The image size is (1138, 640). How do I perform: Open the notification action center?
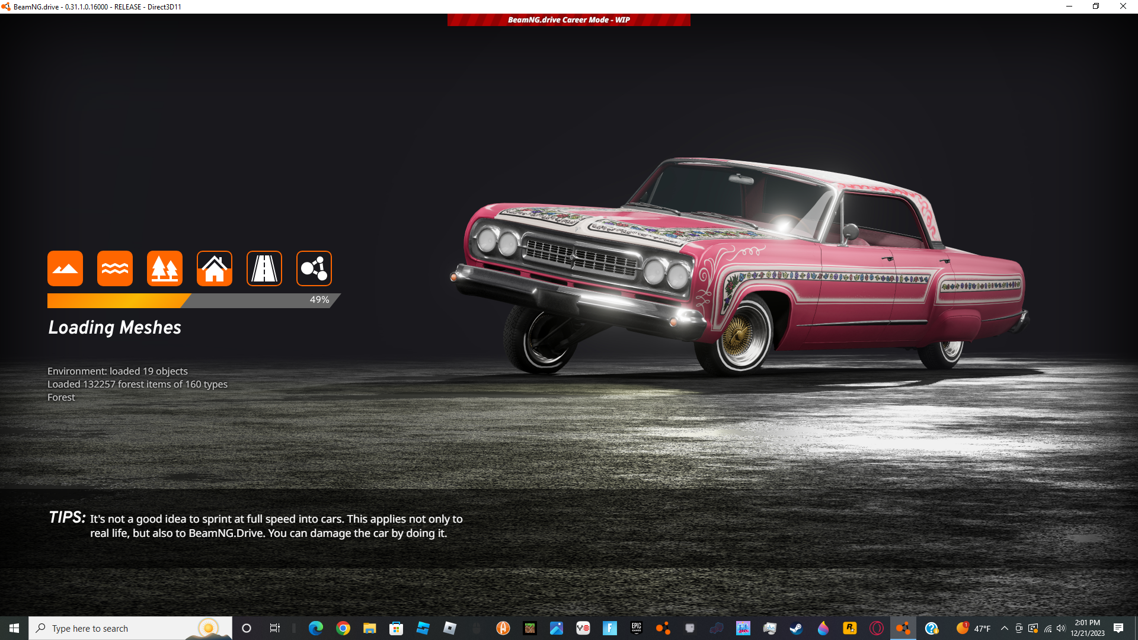[x=1118, y=628]
